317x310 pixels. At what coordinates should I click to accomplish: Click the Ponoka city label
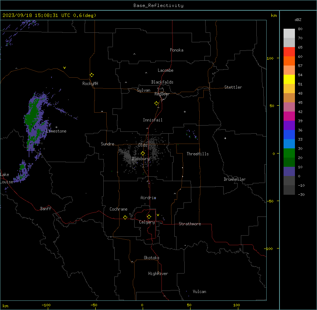177,50
